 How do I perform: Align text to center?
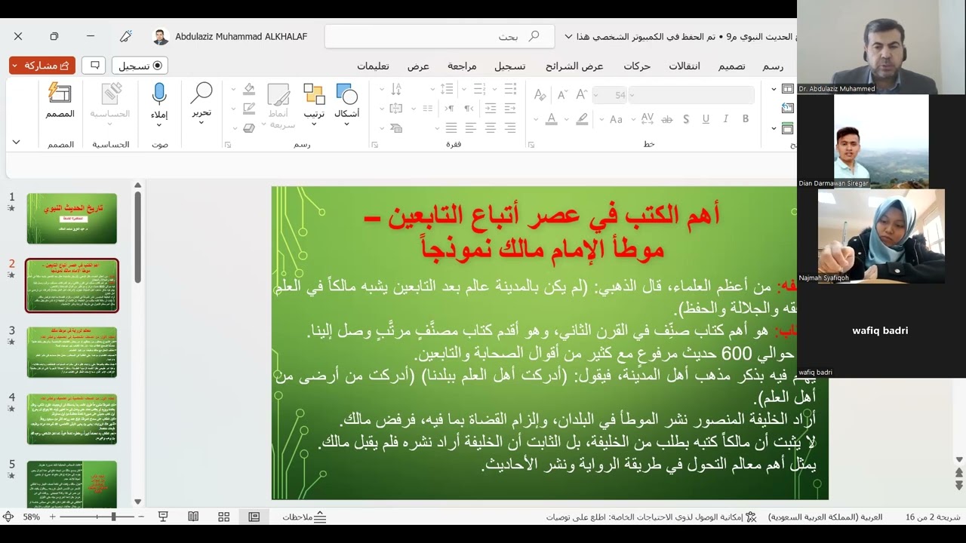click(x=491, y=127)
